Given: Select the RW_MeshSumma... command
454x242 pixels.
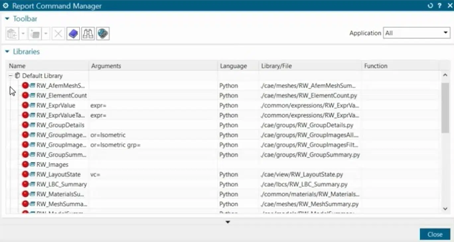Looking at the screenshot, I should click(x=62, y=204).
